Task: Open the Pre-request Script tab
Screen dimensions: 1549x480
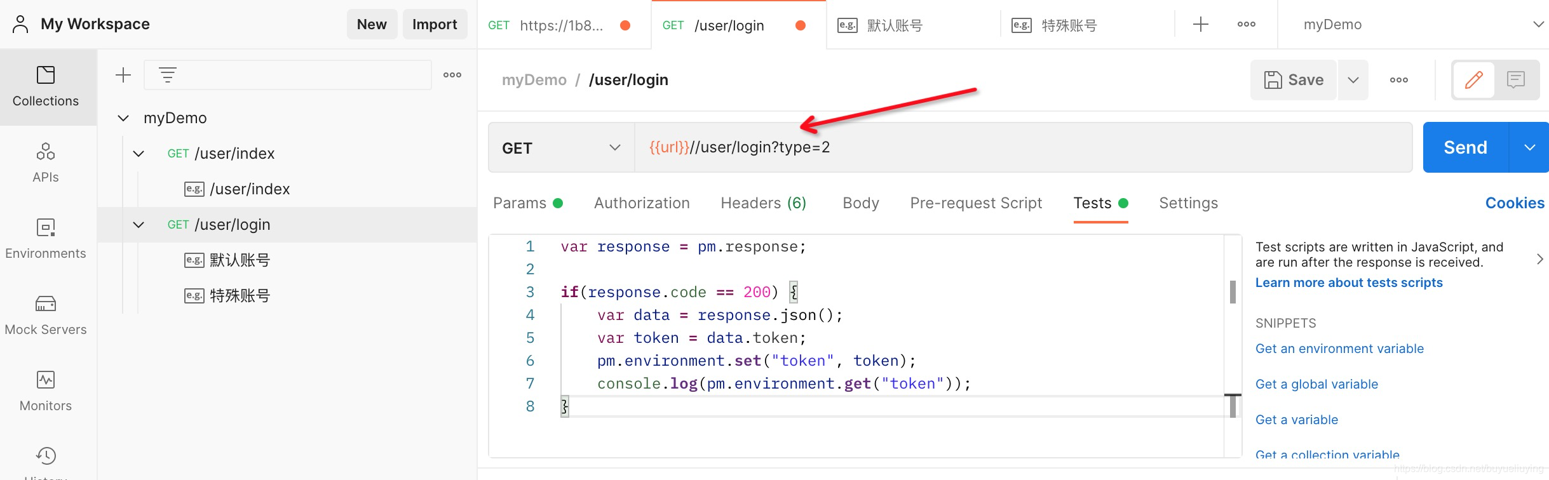Action: [976, 203]
